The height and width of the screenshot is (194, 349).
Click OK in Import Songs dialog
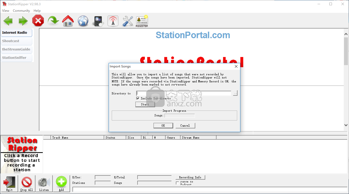click(163, 125)
